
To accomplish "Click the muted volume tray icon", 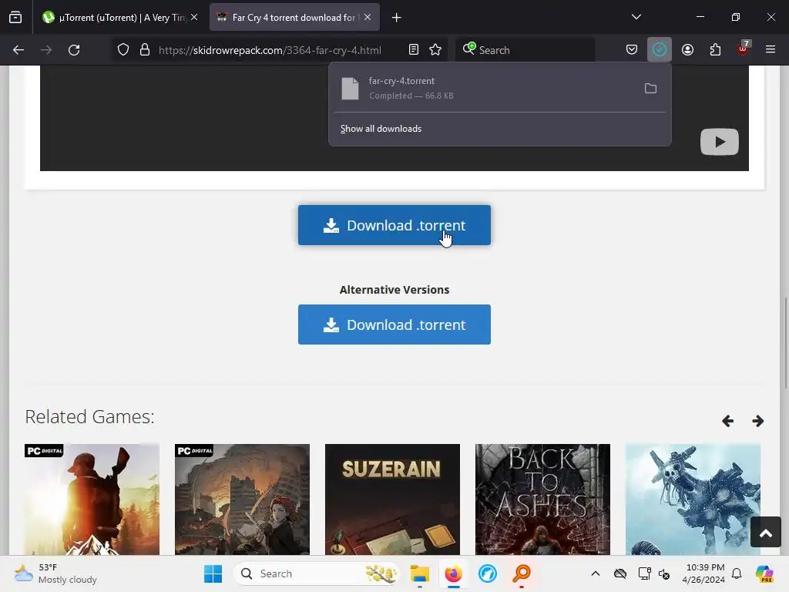I will pos(664,573).
